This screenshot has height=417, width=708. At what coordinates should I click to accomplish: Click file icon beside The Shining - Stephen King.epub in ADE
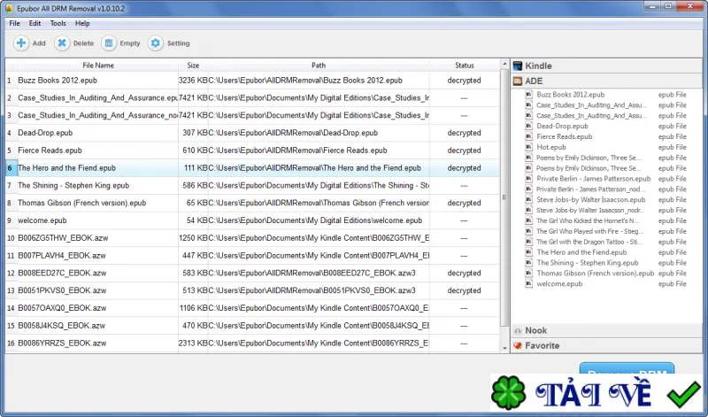point(528,262)
